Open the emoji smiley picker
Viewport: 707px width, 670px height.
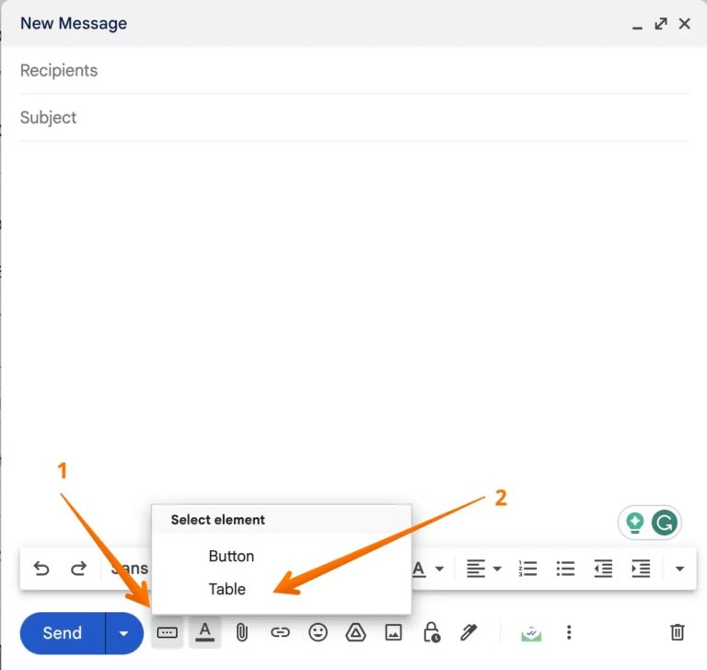(x=318, y=632)
